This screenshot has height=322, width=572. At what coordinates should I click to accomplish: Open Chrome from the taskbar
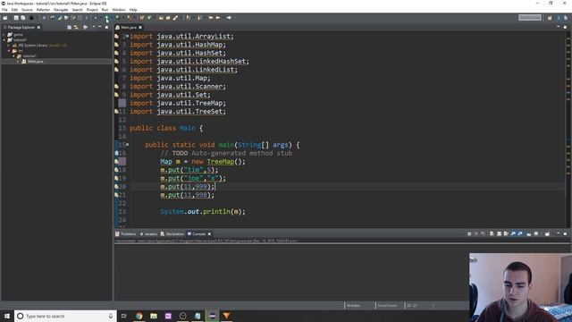139,316
